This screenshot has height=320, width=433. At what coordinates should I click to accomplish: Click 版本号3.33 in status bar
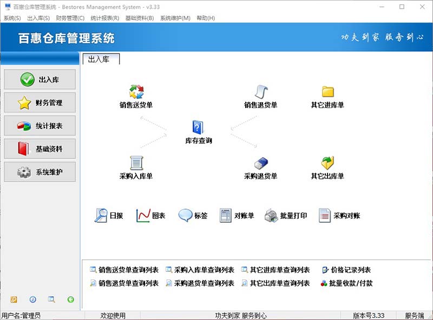tap(369, 316)
